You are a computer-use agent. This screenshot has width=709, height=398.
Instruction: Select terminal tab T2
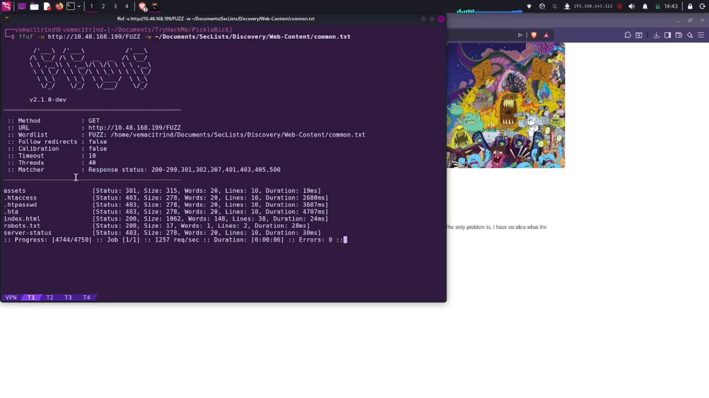50,297
